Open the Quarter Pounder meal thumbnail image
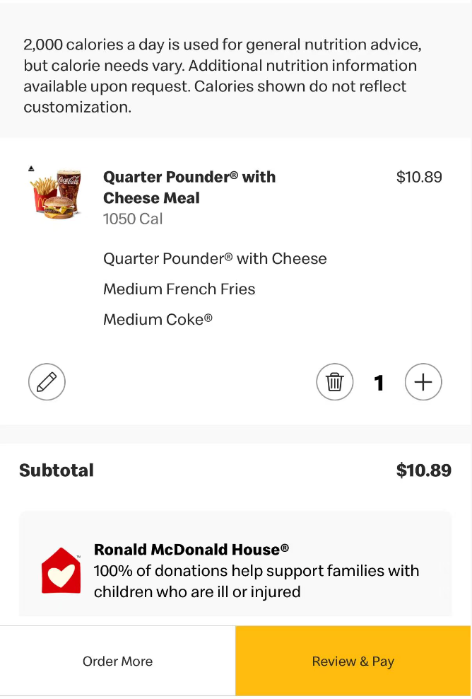 tap(57, 195)
